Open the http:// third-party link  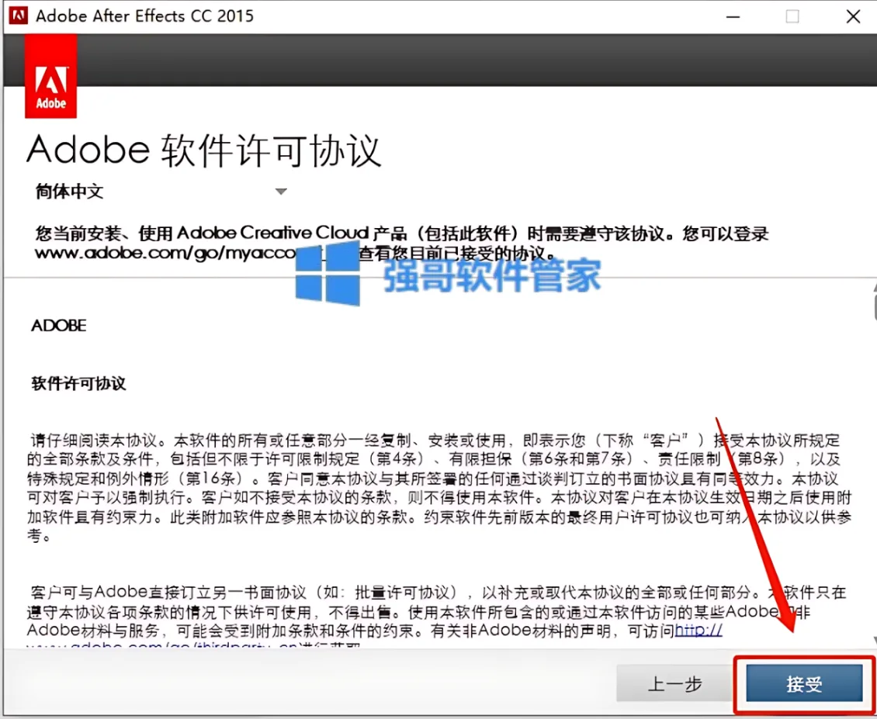coord(698,630)
